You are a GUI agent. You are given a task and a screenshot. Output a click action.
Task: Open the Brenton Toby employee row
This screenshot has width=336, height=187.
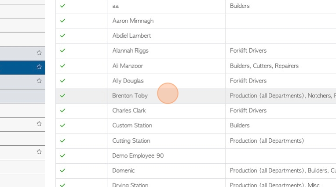196,96
